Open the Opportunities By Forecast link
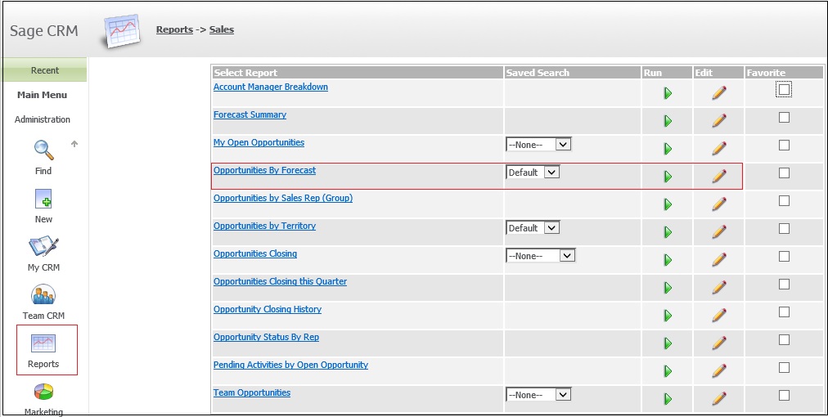 (x=264, y=170)
